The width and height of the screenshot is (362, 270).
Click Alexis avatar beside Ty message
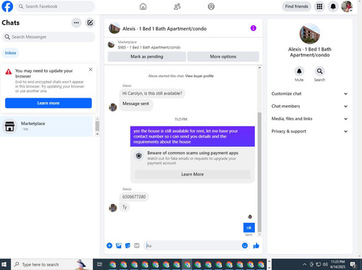click(113, 208)
